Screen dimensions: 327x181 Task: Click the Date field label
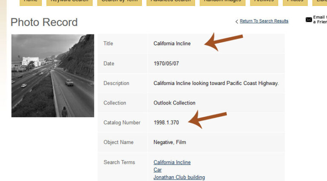[109, 63]
